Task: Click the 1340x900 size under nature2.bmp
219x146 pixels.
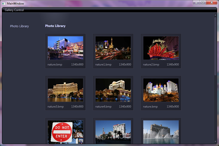Action: coord(173,65)
